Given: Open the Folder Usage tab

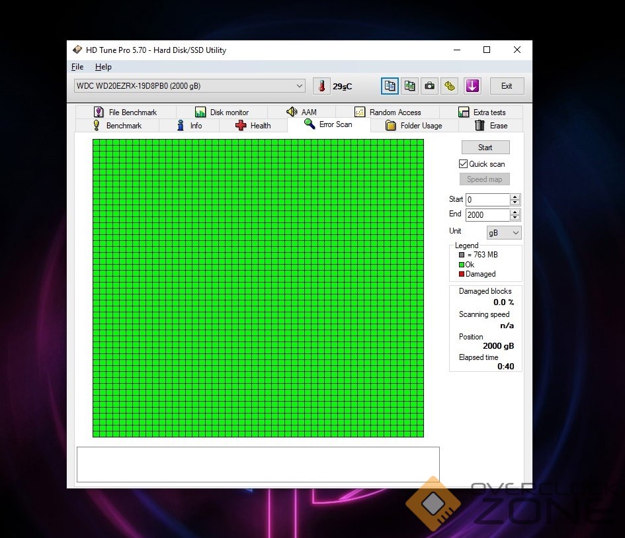Looking at the screenshot, I should tap(413, 126).
